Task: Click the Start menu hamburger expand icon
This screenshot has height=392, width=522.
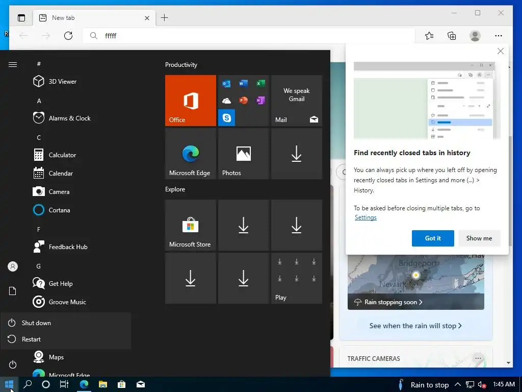Action: (13, 64)
